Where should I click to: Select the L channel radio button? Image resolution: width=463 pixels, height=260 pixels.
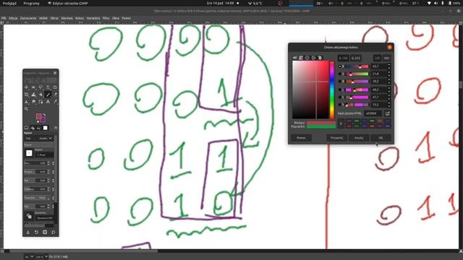click(x=340, y=90)
